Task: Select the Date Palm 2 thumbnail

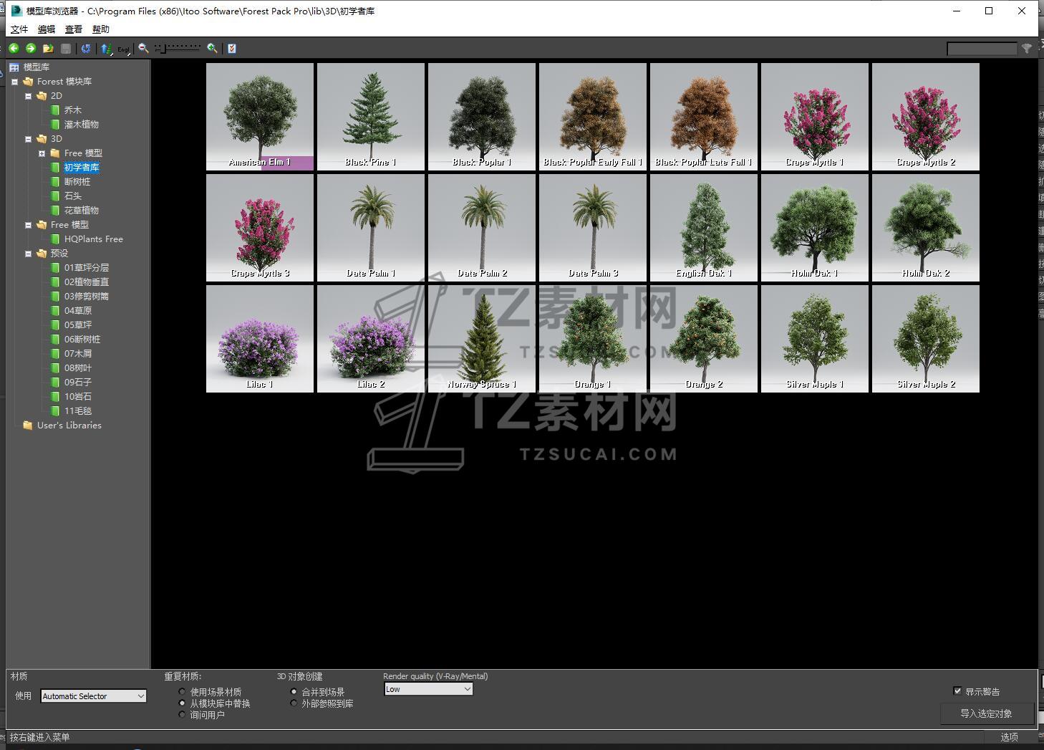Action: click(482, 228)
